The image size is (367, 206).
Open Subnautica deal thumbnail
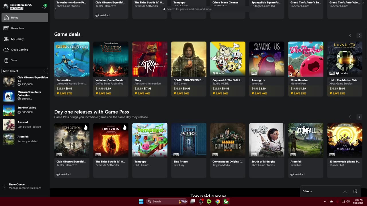point(72,59)
